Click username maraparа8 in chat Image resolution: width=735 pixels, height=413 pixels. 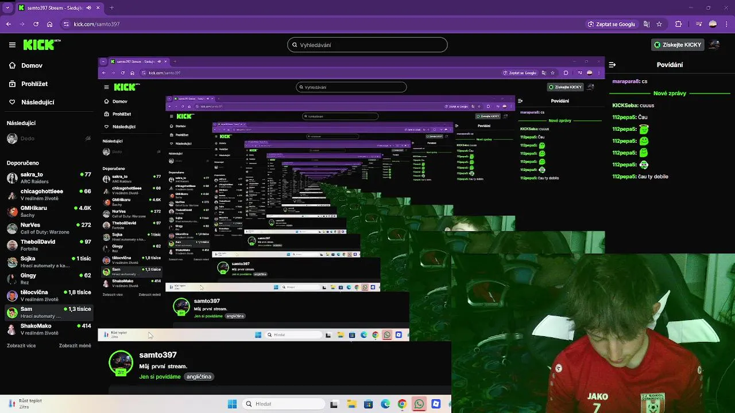(x=626, y=81)
